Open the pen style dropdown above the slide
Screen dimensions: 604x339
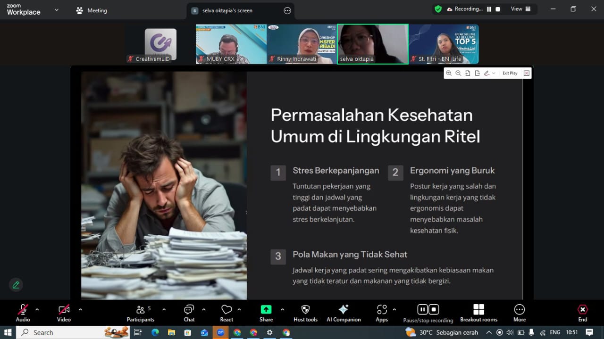pos(494,73)
